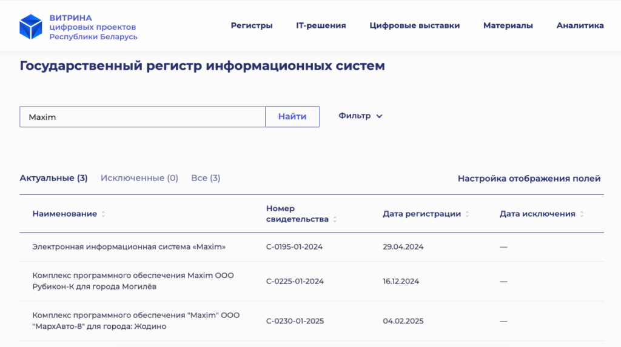621x347 pixels.
Task: Open Настройка отображения полей settings
Action: point(529,179)
